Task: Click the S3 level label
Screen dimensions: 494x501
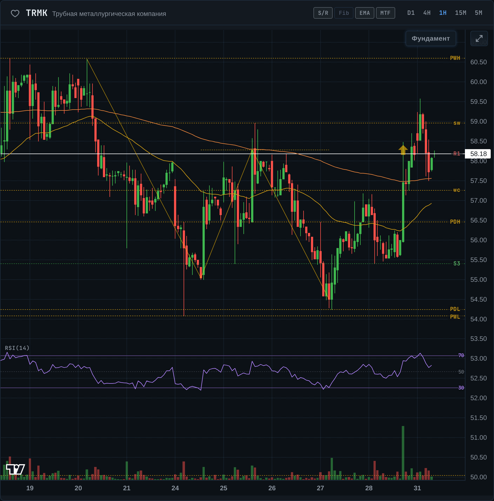Action: pyautogui.click(x=457, y=264)
